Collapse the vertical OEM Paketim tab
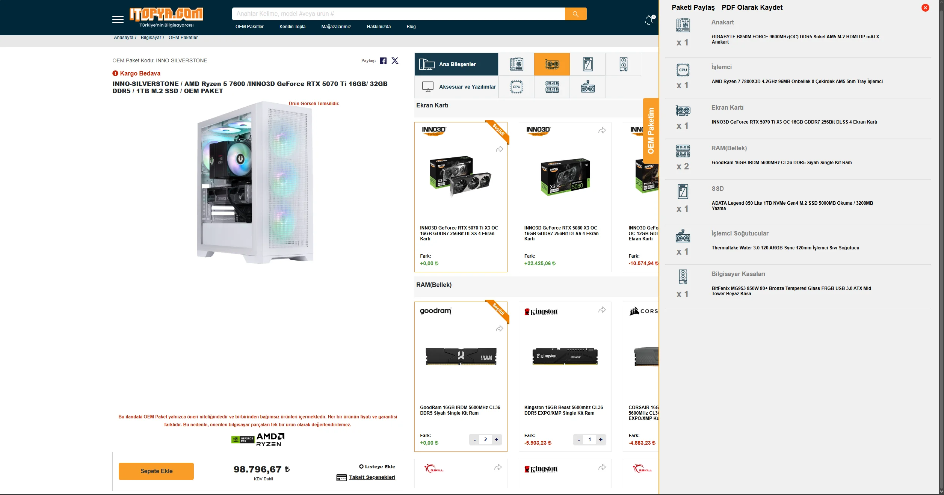 tap(651, 131)
